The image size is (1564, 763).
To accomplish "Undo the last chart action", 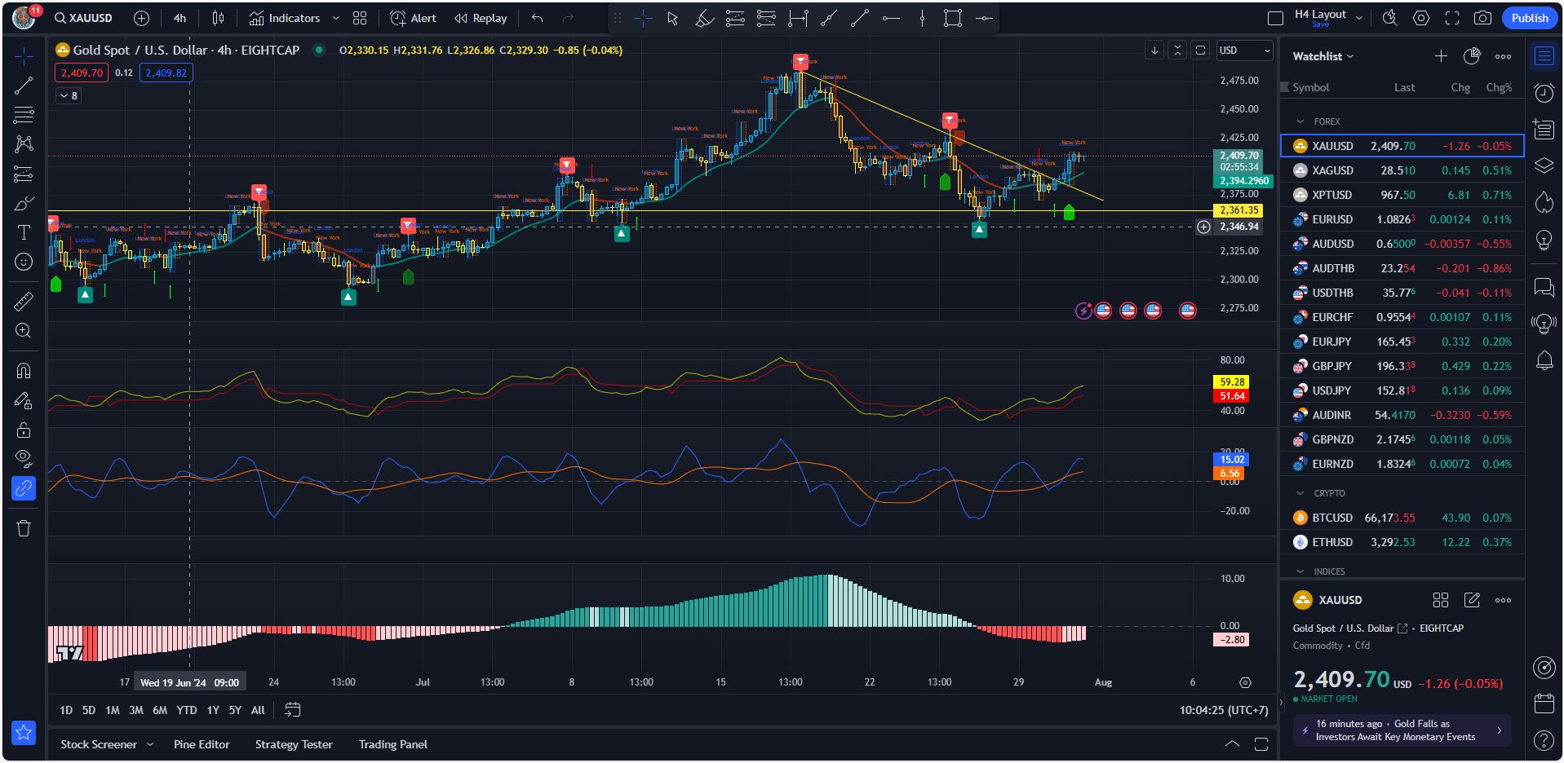I will click(537, 18).
